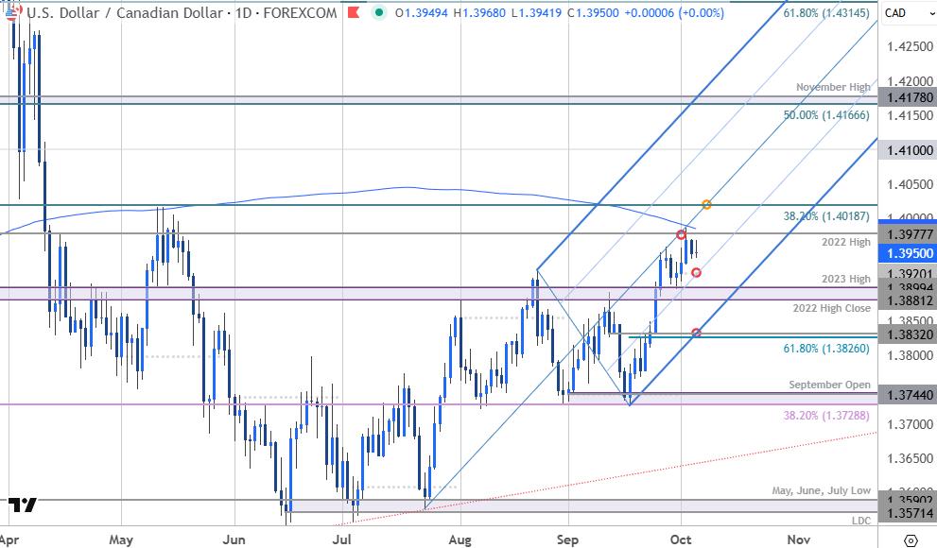Click the open value O1.39494
937x548 pixels.
coord(422,12)
